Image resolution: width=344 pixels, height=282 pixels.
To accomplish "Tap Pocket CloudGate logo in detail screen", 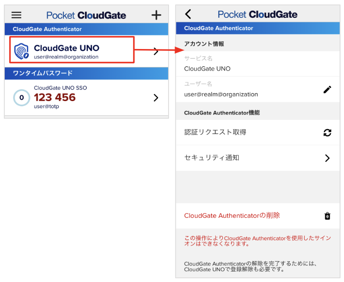I will 257,14.
